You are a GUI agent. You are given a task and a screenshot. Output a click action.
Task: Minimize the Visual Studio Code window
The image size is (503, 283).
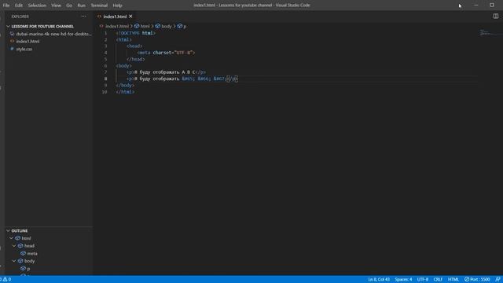pyautogui.click(x=476, y=6)
